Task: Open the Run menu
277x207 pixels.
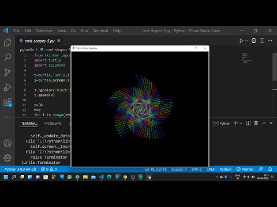Action: pos(84,30)
